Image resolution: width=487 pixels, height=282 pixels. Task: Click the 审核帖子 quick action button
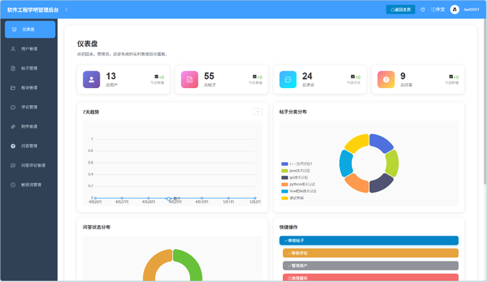(369, 241)
